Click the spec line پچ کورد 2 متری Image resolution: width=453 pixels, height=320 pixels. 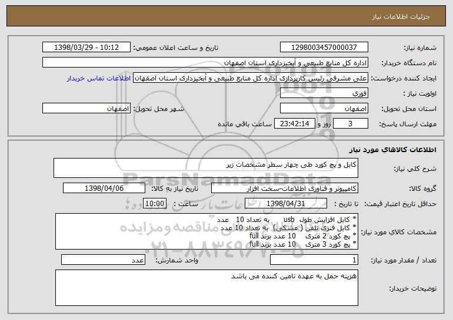click(x=304, y=236)
